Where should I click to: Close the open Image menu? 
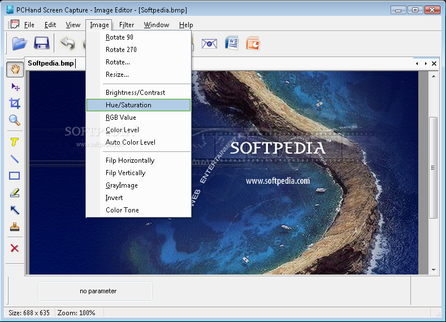99,25
